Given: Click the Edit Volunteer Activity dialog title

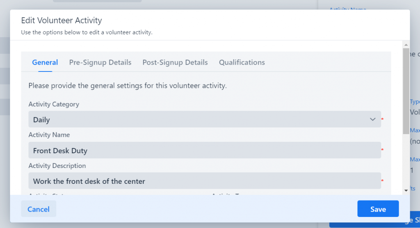Looking at the screenshot, I should (x=62, y=20).
